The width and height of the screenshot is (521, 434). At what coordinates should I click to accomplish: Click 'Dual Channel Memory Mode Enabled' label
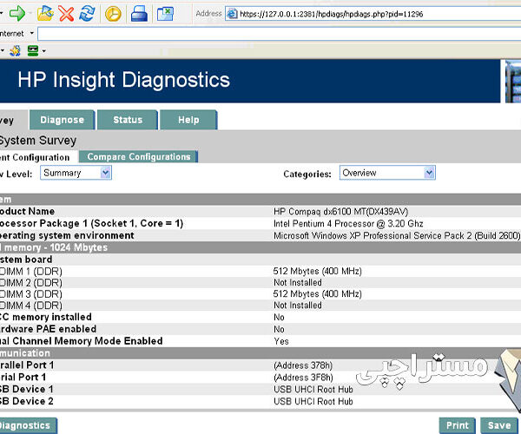click(82, 341)
